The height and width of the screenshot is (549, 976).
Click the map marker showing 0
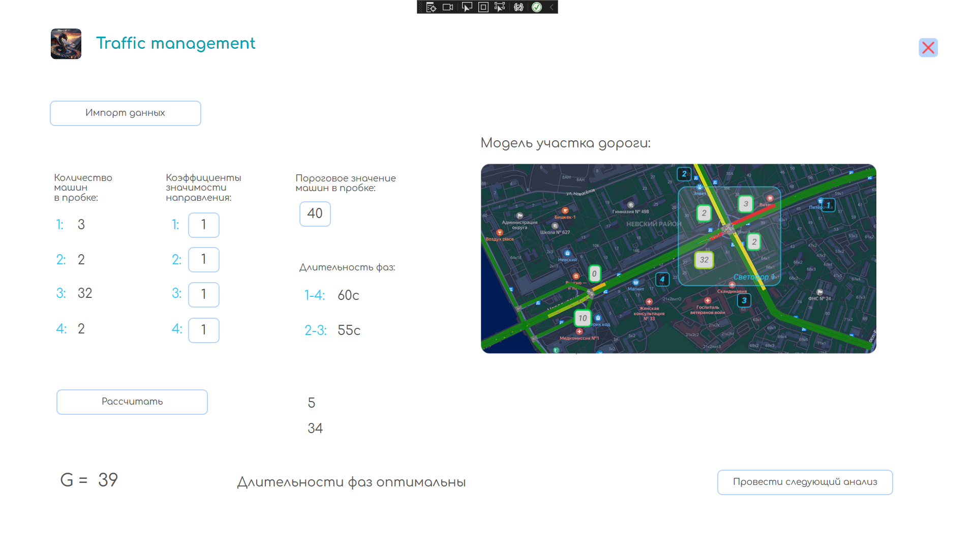pos(594,273)
